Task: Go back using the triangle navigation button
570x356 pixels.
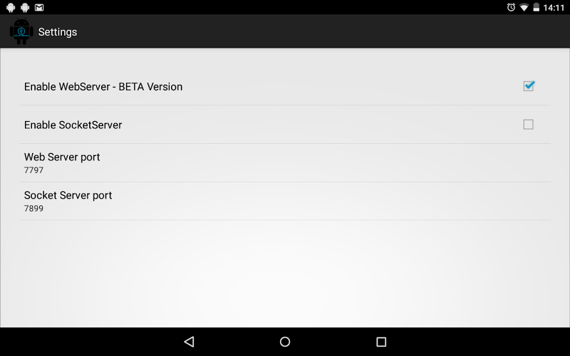Action: coord(190,342)
